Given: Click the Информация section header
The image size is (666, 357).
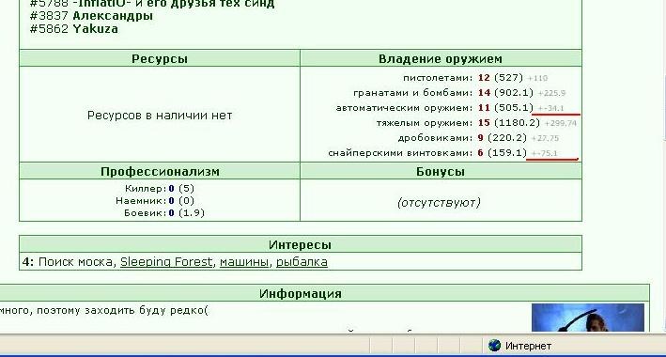Looking at the screenshot, I should point(301,294).
